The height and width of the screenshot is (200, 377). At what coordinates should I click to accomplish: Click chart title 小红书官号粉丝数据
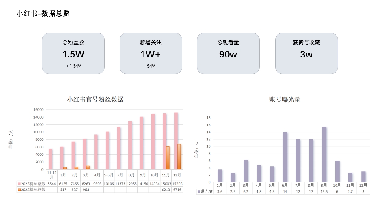96,99
